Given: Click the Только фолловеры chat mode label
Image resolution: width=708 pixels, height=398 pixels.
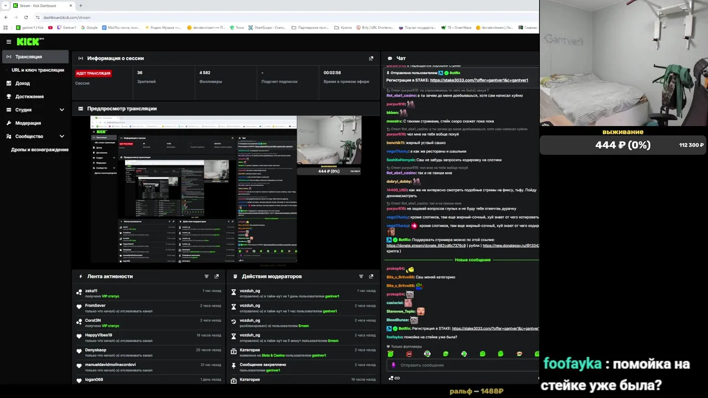Looking at the screenshot, I should [x=407, y=347].
